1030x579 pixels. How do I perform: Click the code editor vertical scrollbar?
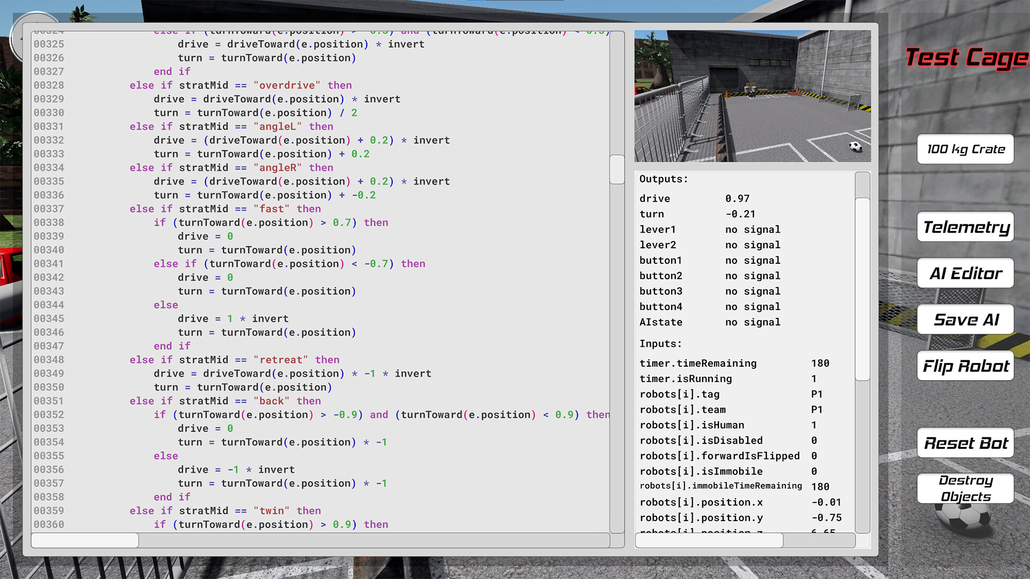coord(616,170)
